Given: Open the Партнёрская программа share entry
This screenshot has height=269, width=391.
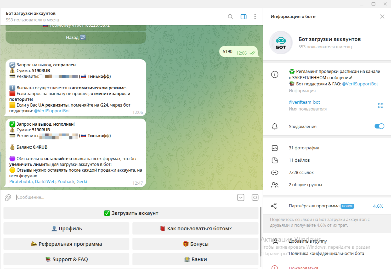Looking at the screenshot, I should [x=314, y=206].
